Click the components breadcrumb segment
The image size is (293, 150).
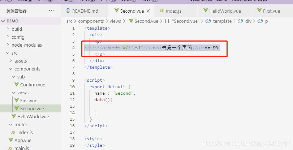pyautogui.click(x=91, y=21)
